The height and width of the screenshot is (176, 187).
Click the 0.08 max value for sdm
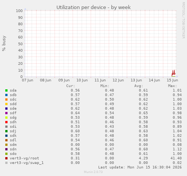coord(177,145)
